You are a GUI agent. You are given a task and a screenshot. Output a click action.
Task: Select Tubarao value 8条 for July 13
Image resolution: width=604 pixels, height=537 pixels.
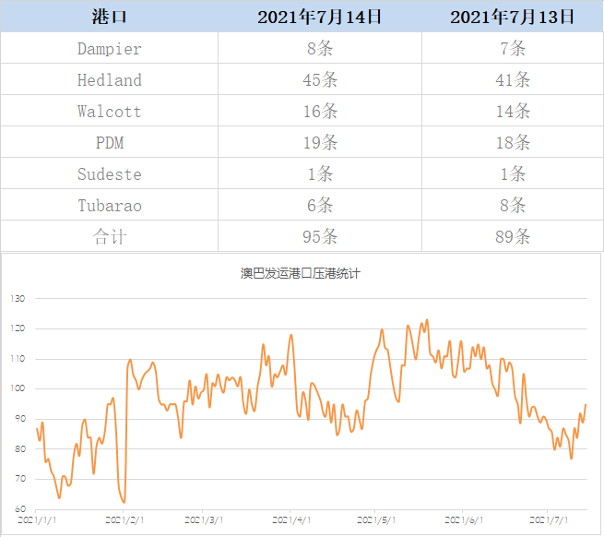[x=513, y=206]
